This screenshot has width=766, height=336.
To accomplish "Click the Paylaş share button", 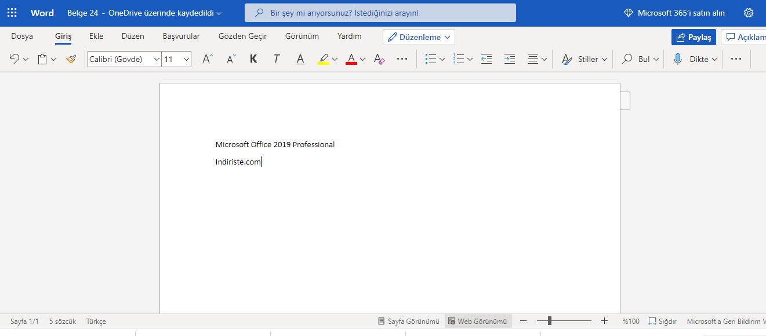I will pyautogui.click(x=694, y=37).
